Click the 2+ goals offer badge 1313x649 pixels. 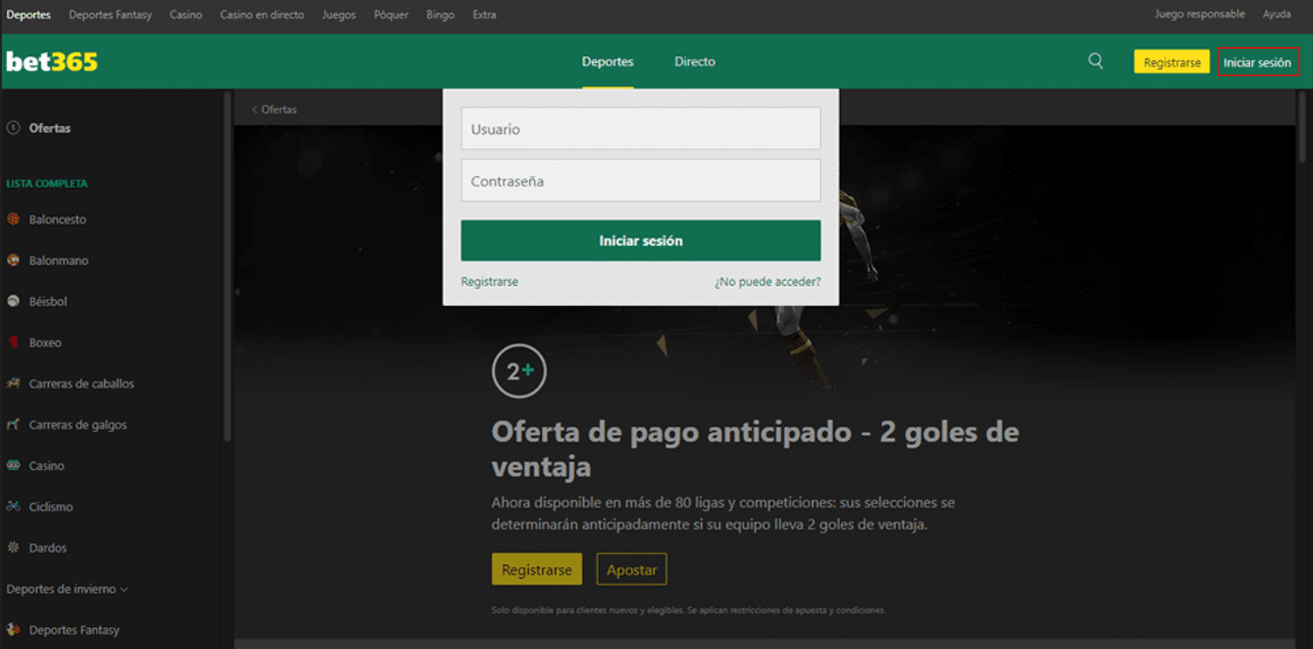(519, 371)
